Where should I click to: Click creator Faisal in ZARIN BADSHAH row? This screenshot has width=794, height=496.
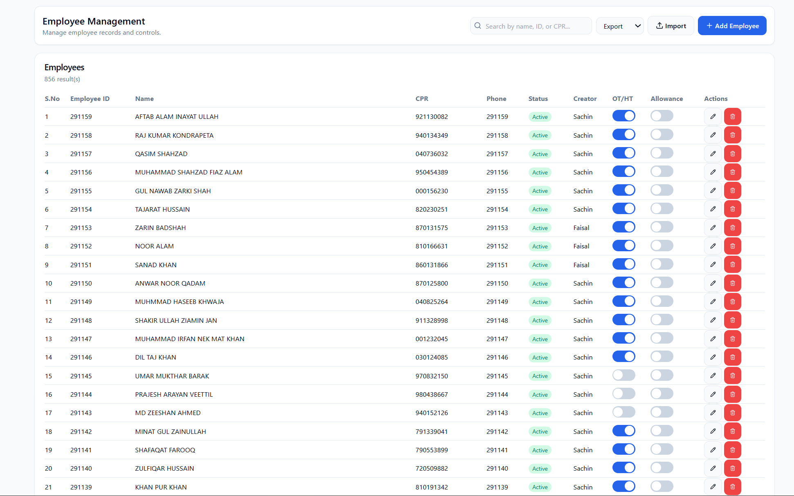coord(581,228)
